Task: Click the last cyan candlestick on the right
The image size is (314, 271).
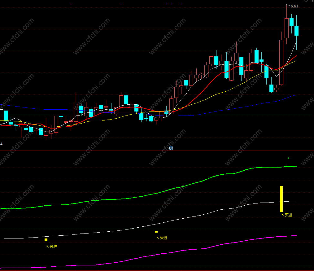Action: (296, 31)
